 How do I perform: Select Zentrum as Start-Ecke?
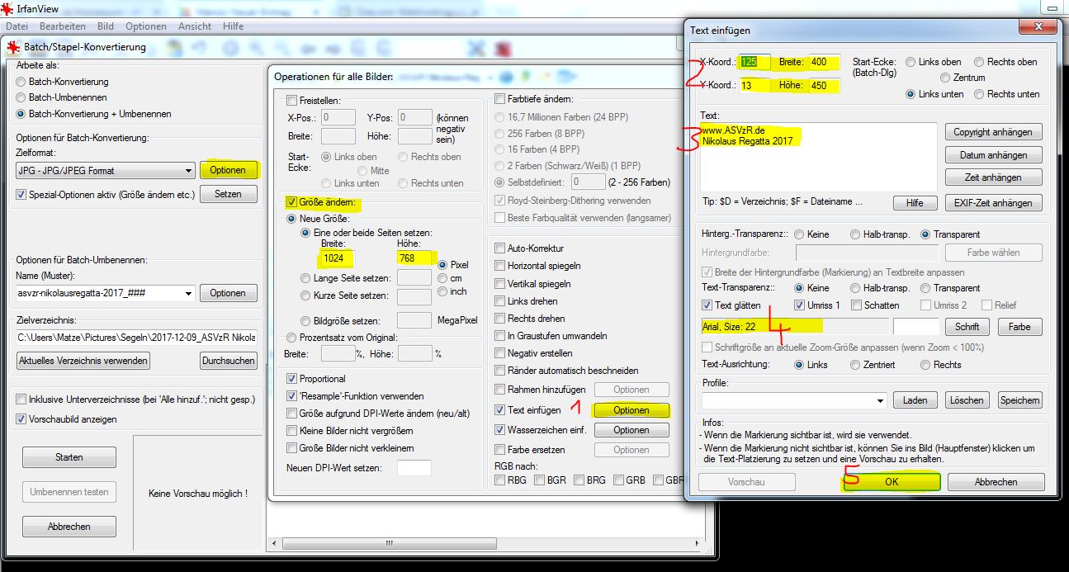click(945, 78)
